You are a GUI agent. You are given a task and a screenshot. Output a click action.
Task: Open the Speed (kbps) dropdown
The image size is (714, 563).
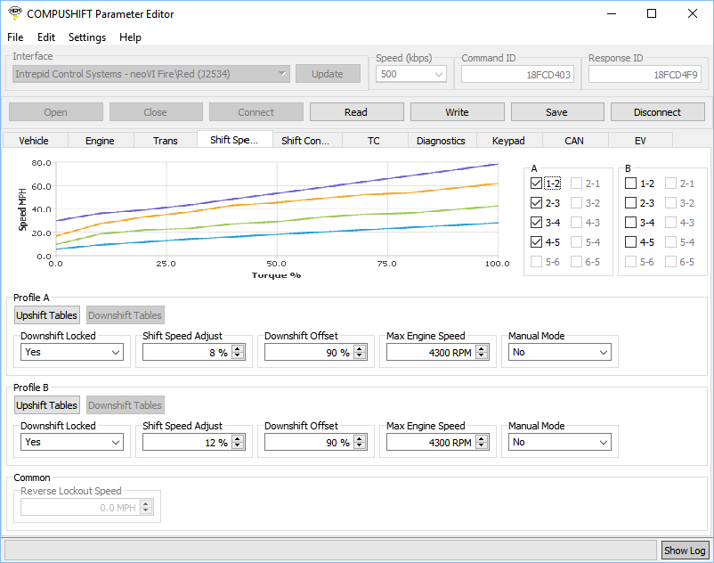(411, 75)
